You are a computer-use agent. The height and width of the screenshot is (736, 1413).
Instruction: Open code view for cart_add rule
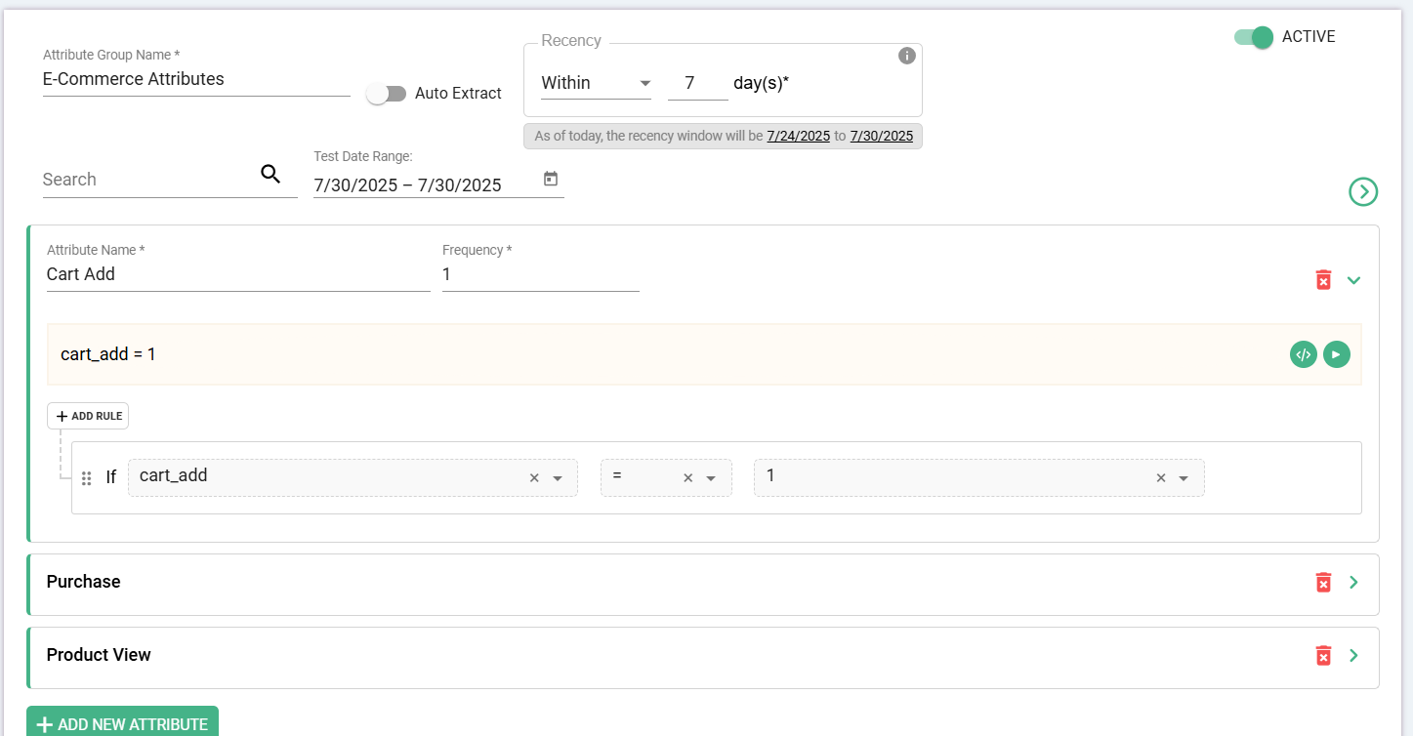[x=1303, y=354]
